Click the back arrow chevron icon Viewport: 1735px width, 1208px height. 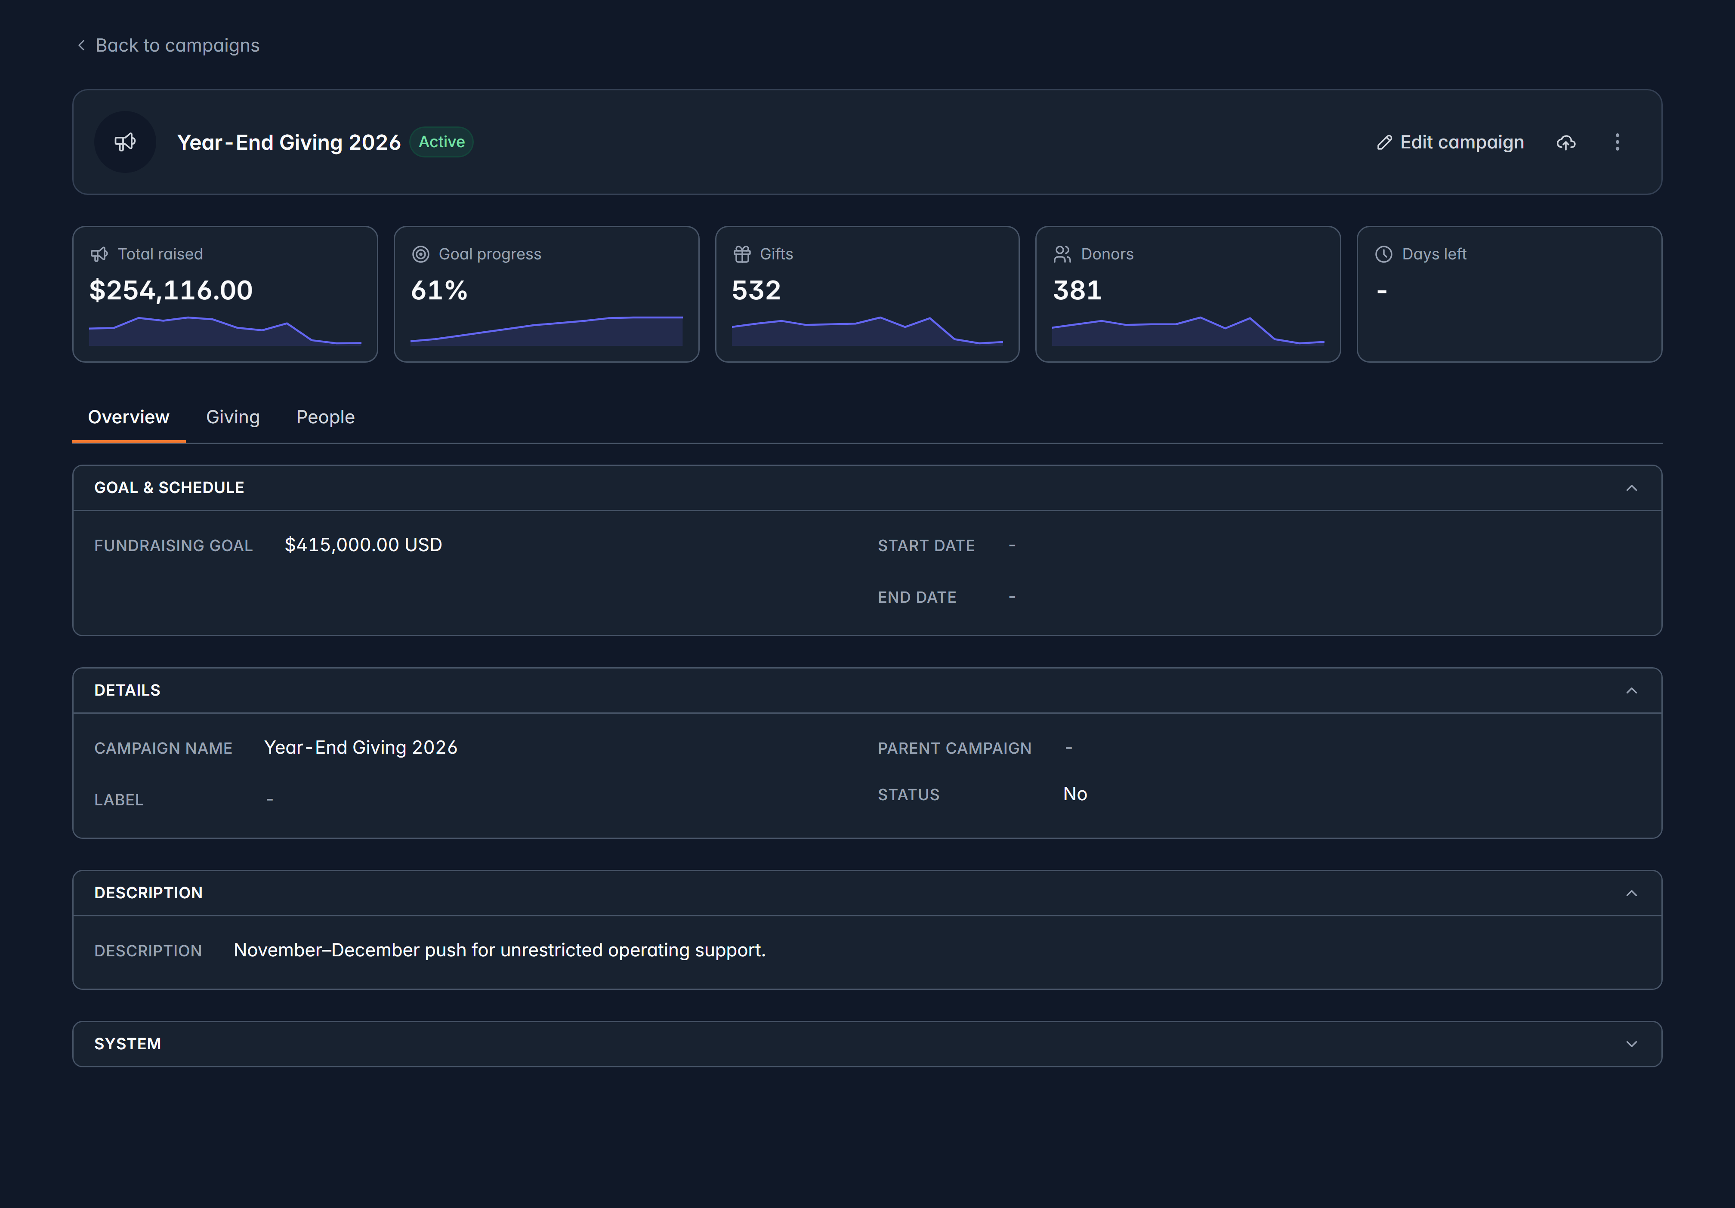[x=82, y=45]
